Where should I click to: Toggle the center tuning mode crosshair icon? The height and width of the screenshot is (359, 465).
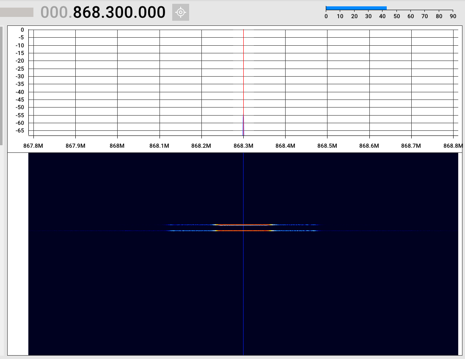(181, 12)
